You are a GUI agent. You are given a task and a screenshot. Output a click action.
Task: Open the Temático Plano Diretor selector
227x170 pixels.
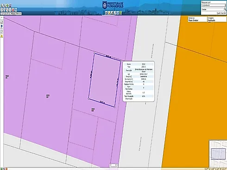(197, 19)
